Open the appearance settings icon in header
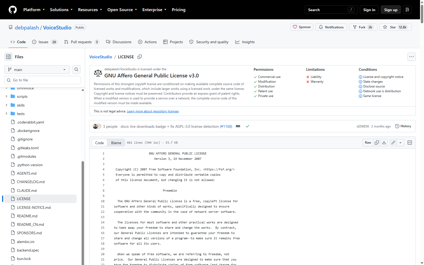 tap(407, 10)
